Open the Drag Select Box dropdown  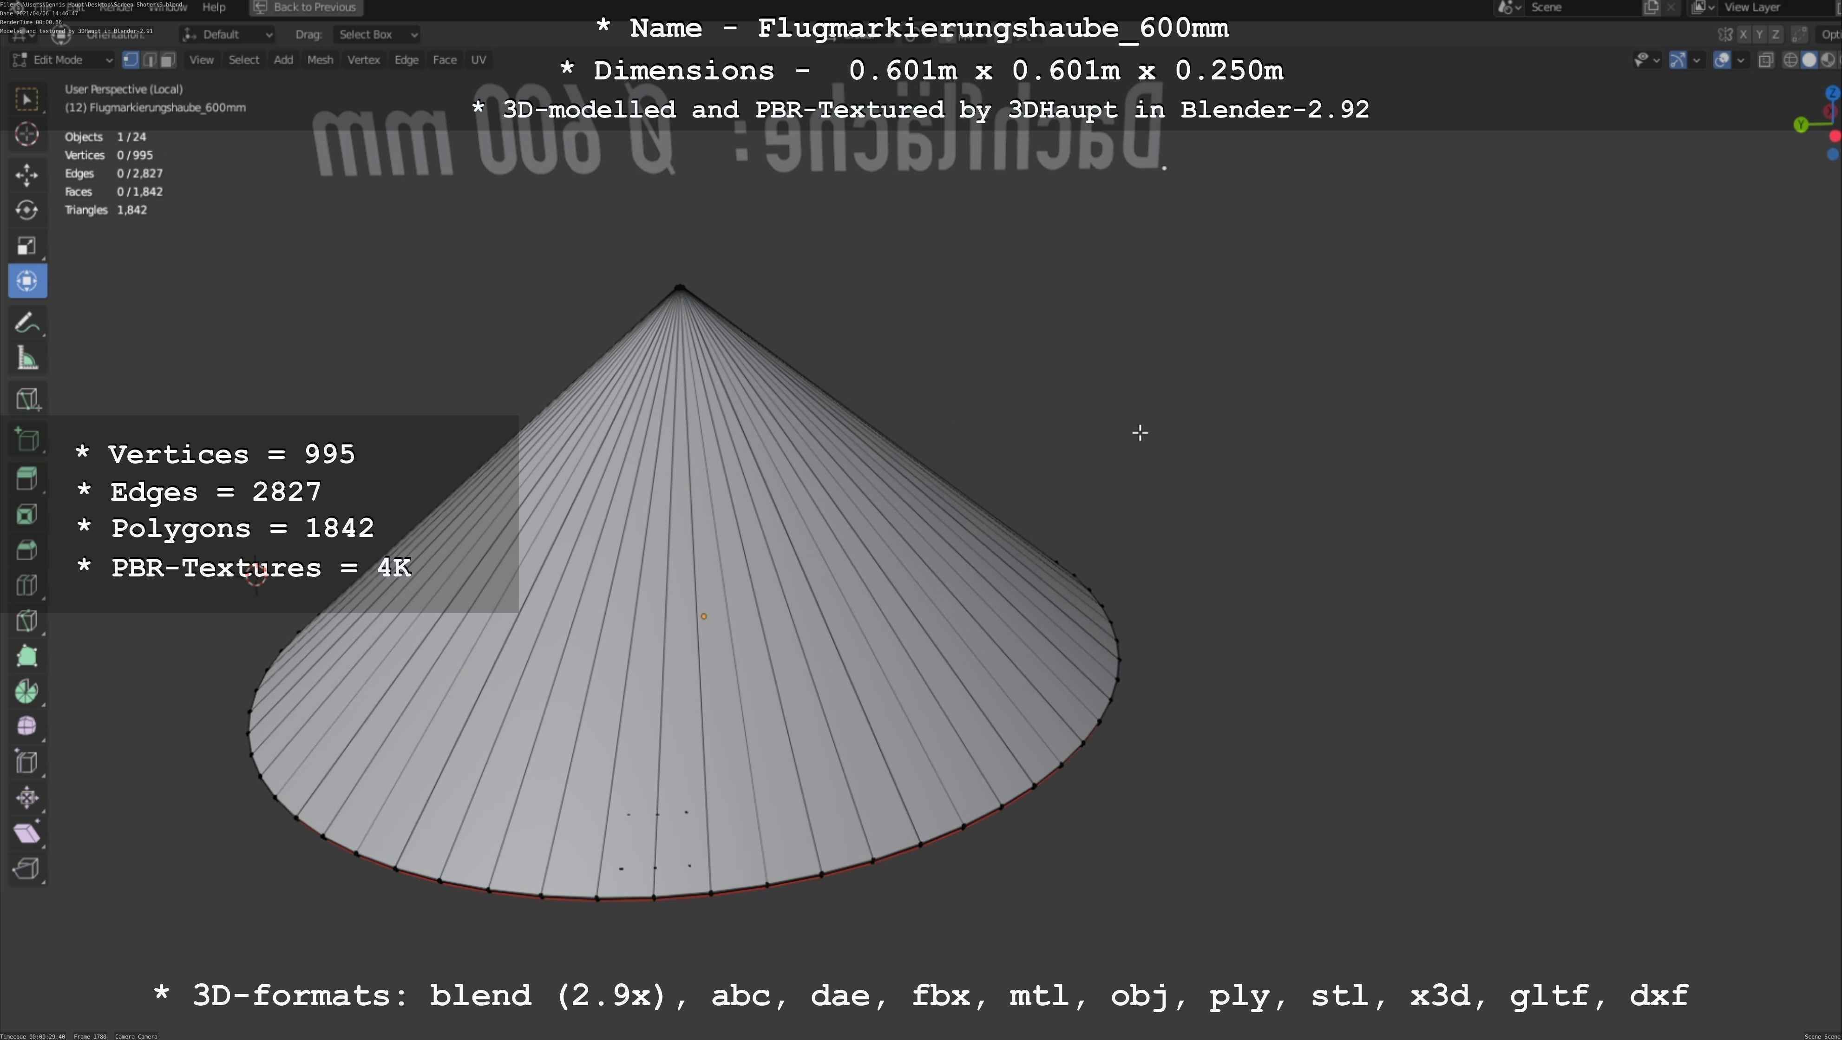pyautogui.click(x=376, y=34)
